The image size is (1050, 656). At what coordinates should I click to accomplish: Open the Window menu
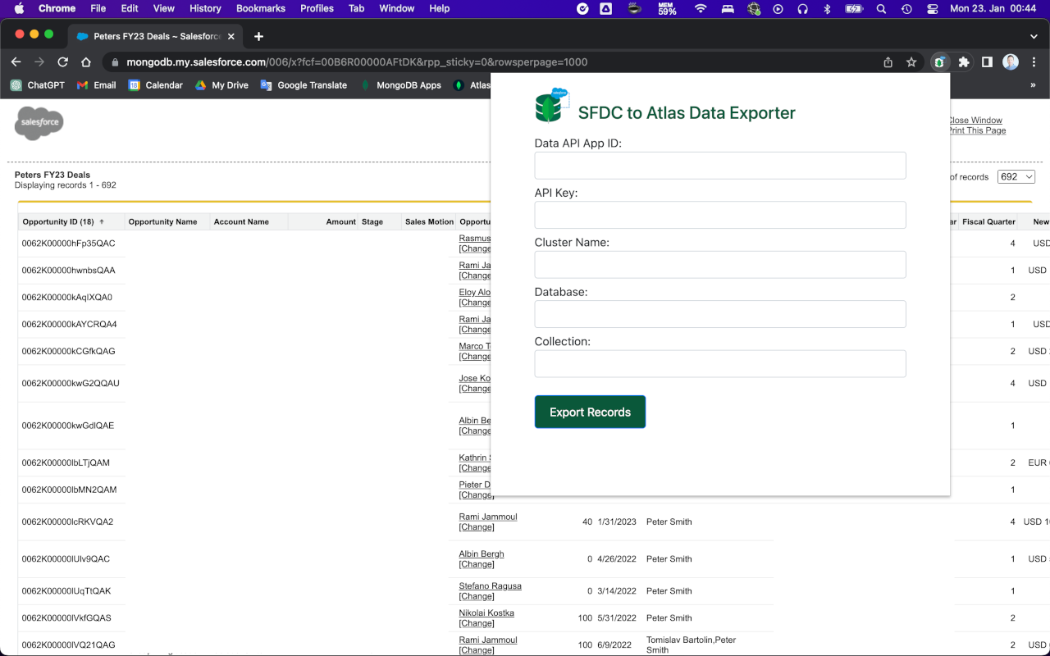pos(396,8)
